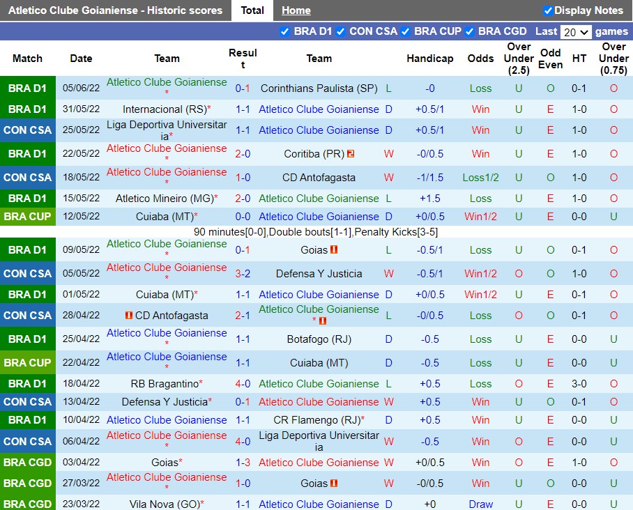Click the Handicap column header
633x510 pixels.
click(x=430, y=59)
